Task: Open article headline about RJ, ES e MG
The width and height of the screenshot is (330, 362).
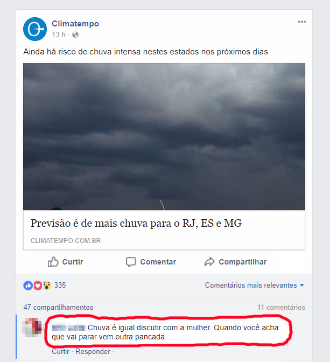Action: point(136,223)
